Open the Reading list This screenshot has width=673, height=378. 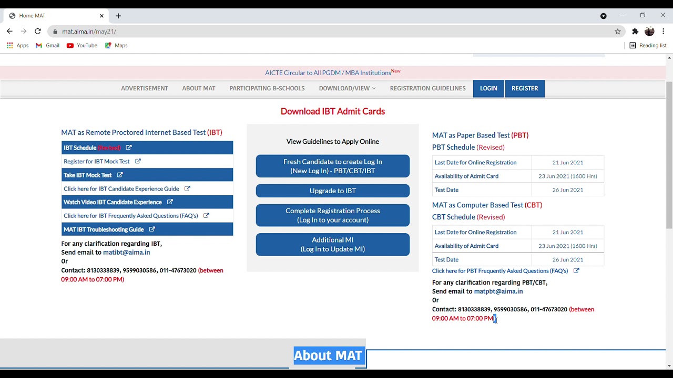click(x=648, y=46)
